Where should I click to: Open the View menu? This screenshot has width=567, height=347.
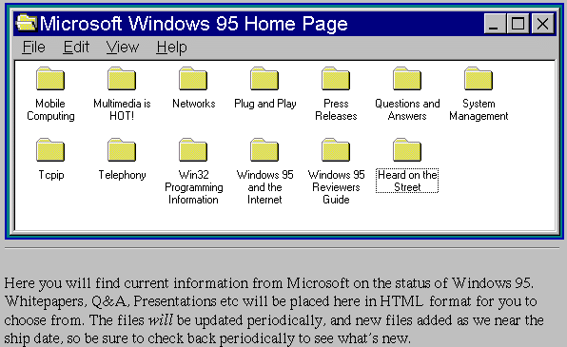click(x=122, y=48)
